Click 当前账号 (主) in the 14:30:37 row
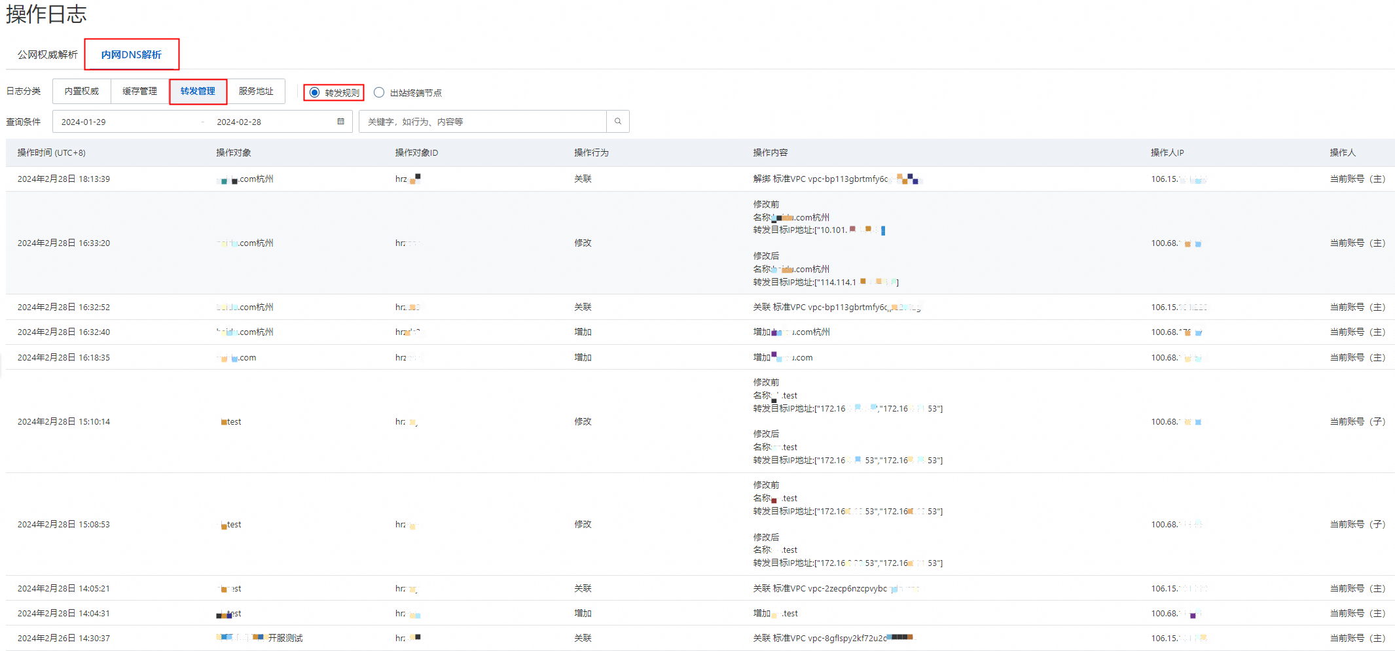 1357,639
